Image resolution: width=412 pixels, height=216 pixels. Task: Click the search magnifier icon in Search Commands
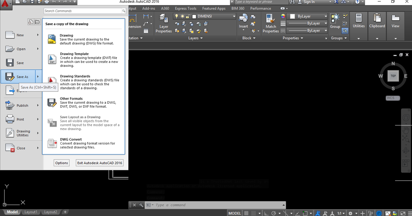(123, 11)
